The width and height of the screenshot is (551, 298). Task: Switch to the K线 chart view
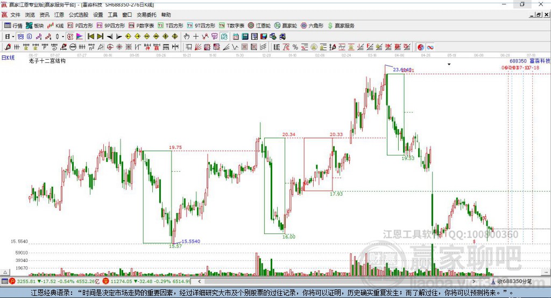tap(55, 26)
